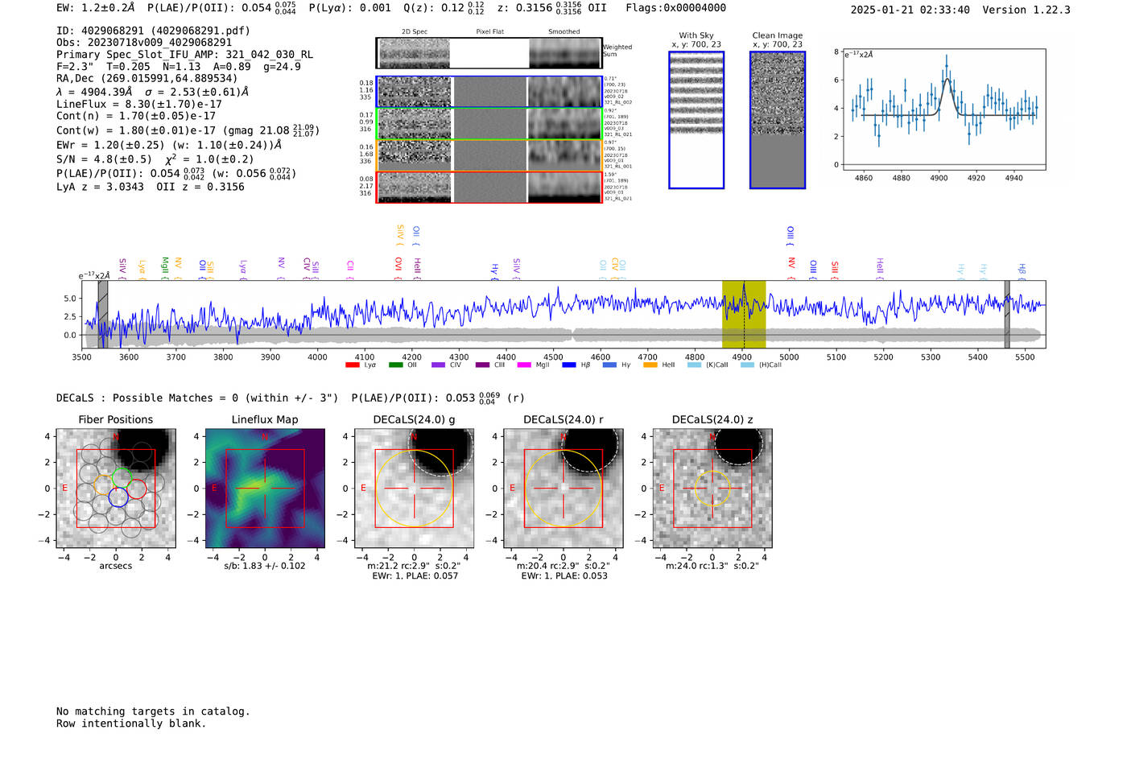The height and width of the screenshot is (767, 1127).
Task: Click the Lyα red legend swatch
Action: pyautogui.click(x=352, y=365)
